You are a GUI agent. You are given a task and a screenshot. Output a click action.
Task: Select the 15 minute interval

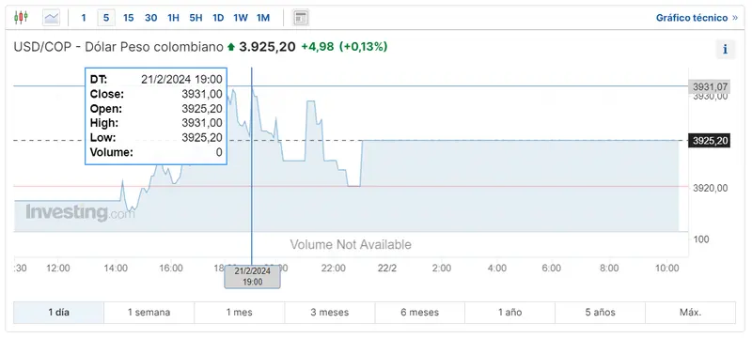(128, 18)
